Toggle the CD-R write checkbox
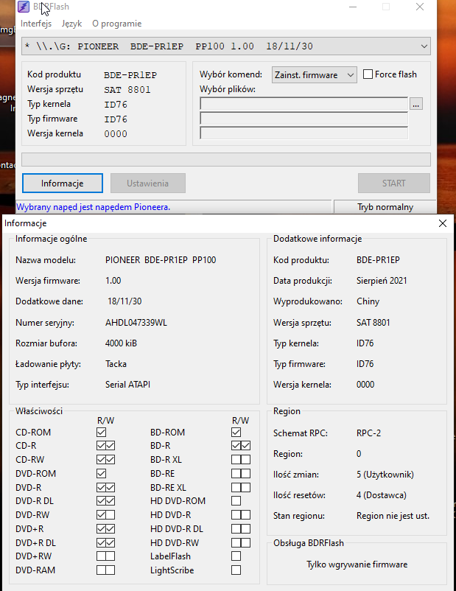Screen dimensions: 456x591 pyautogui.click(x=111, y=446)
